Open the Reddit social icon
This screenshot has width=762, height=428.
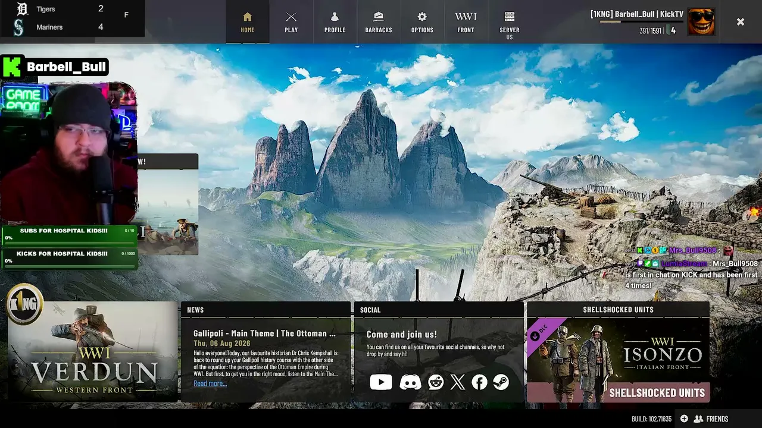click(436, 382)
